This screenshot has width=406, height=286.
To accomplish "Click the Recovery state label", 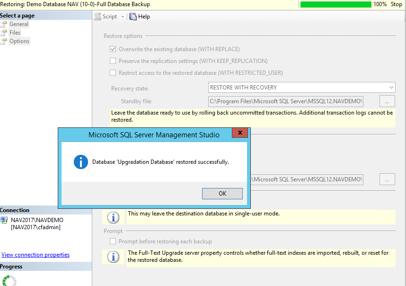I will click(x=130, y=89).
